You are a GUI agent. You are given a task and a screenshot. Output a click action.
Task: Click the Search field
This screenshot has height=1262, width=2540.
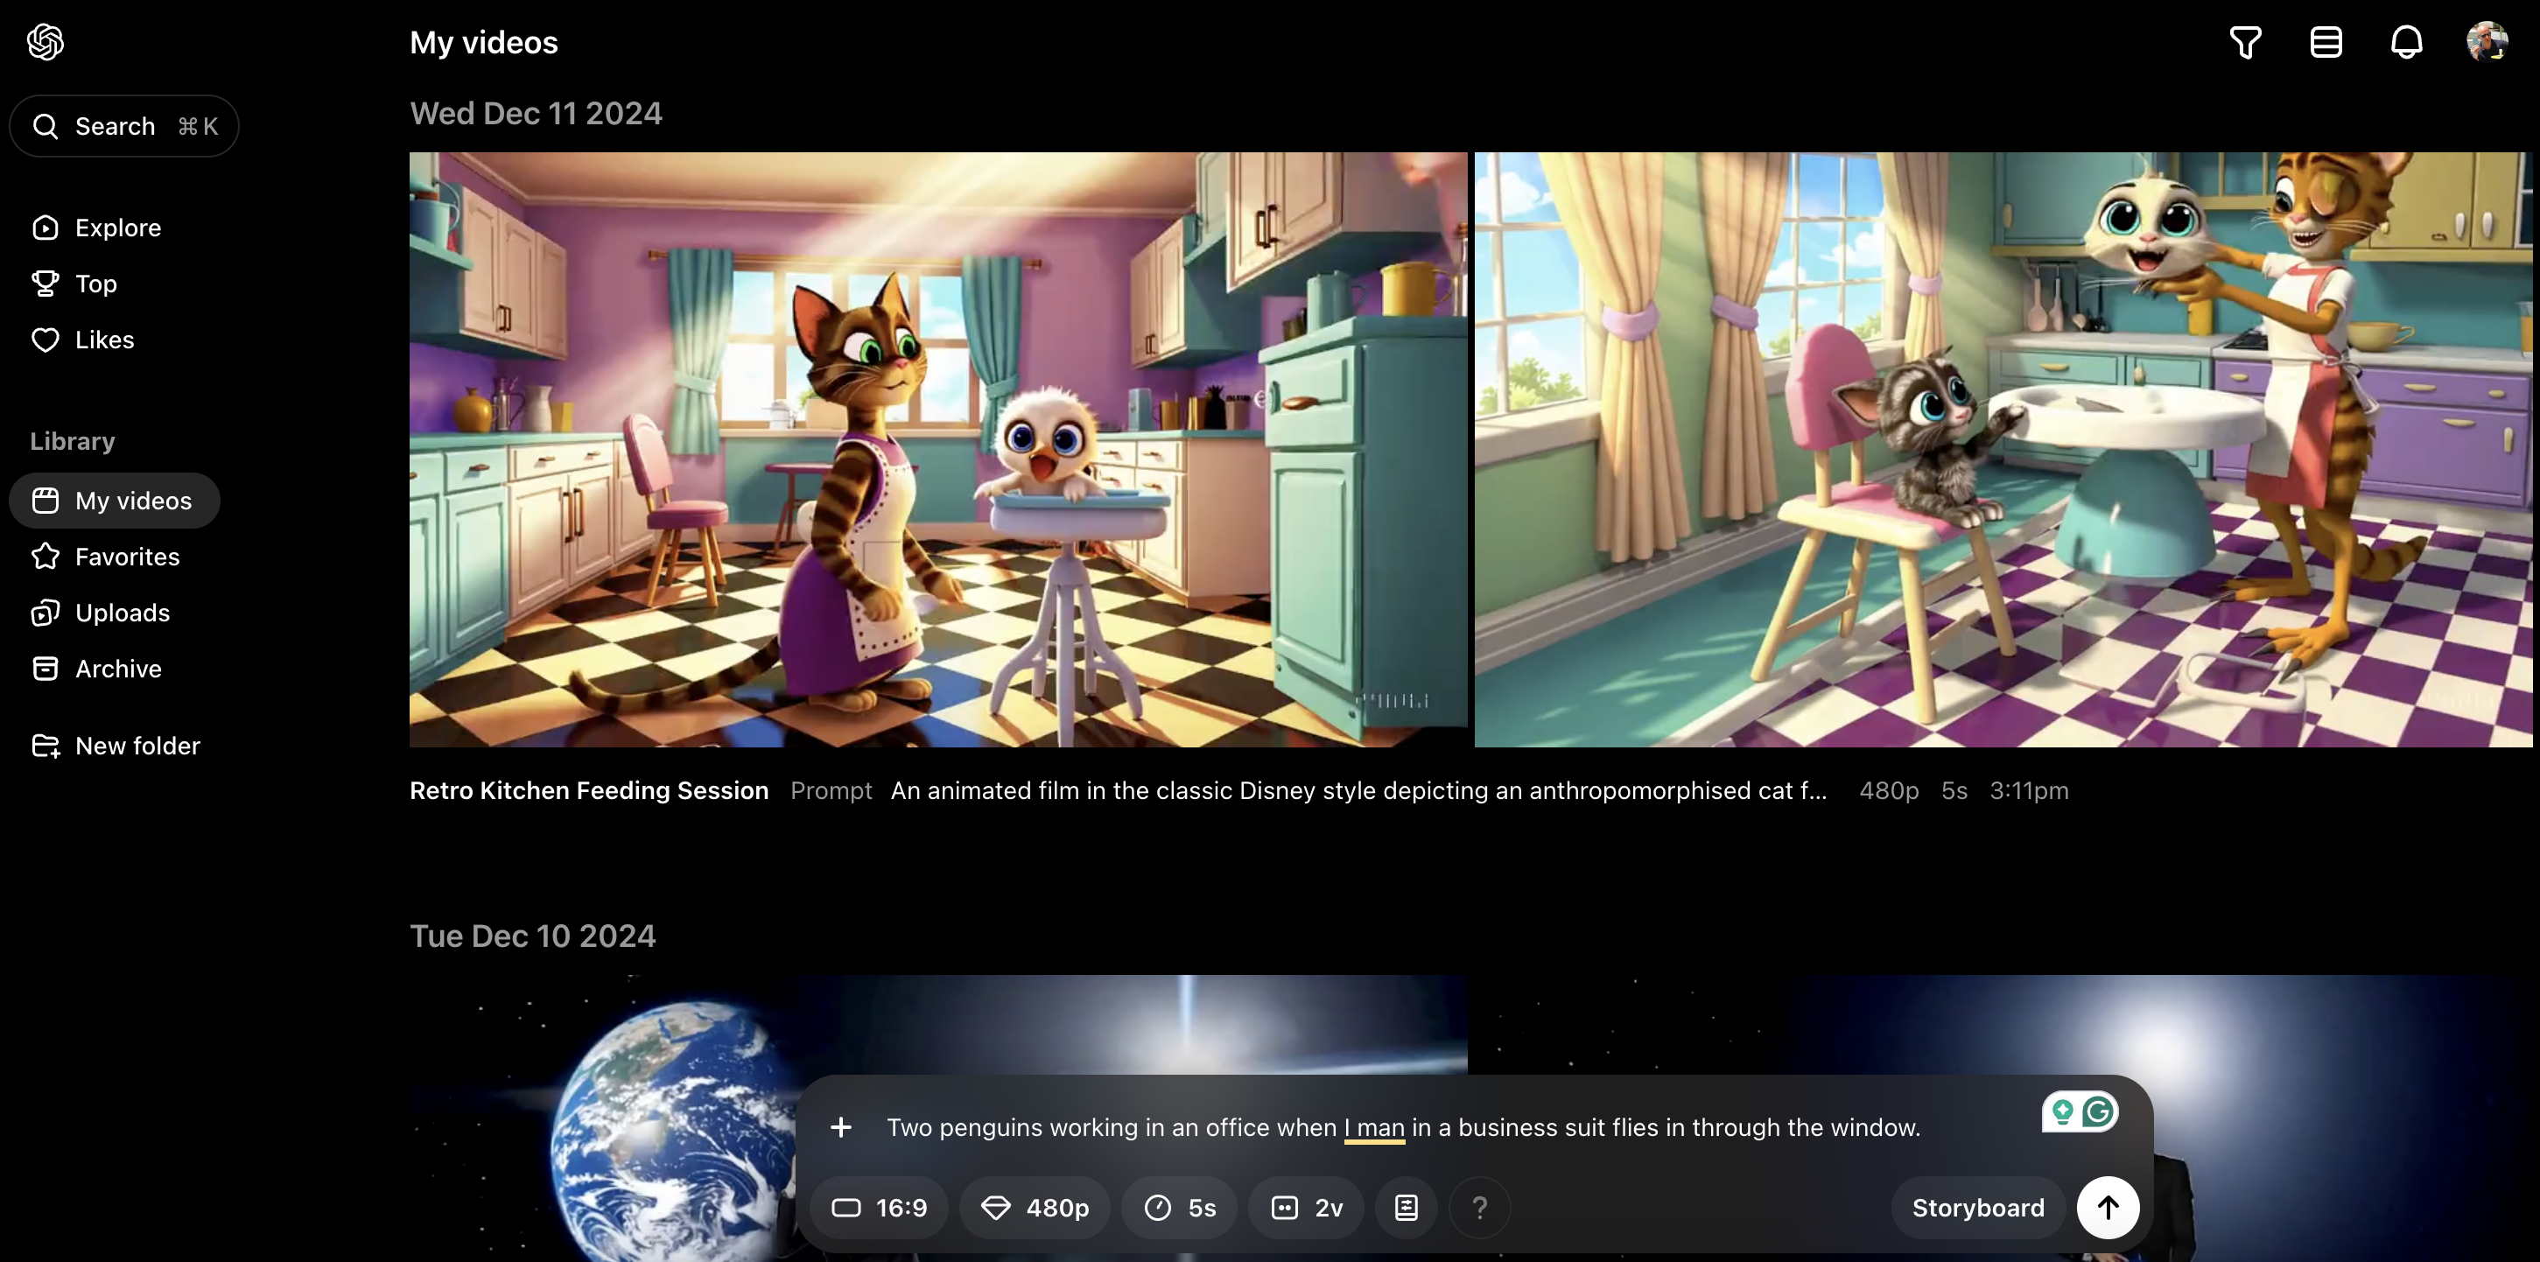pos(124,126)
